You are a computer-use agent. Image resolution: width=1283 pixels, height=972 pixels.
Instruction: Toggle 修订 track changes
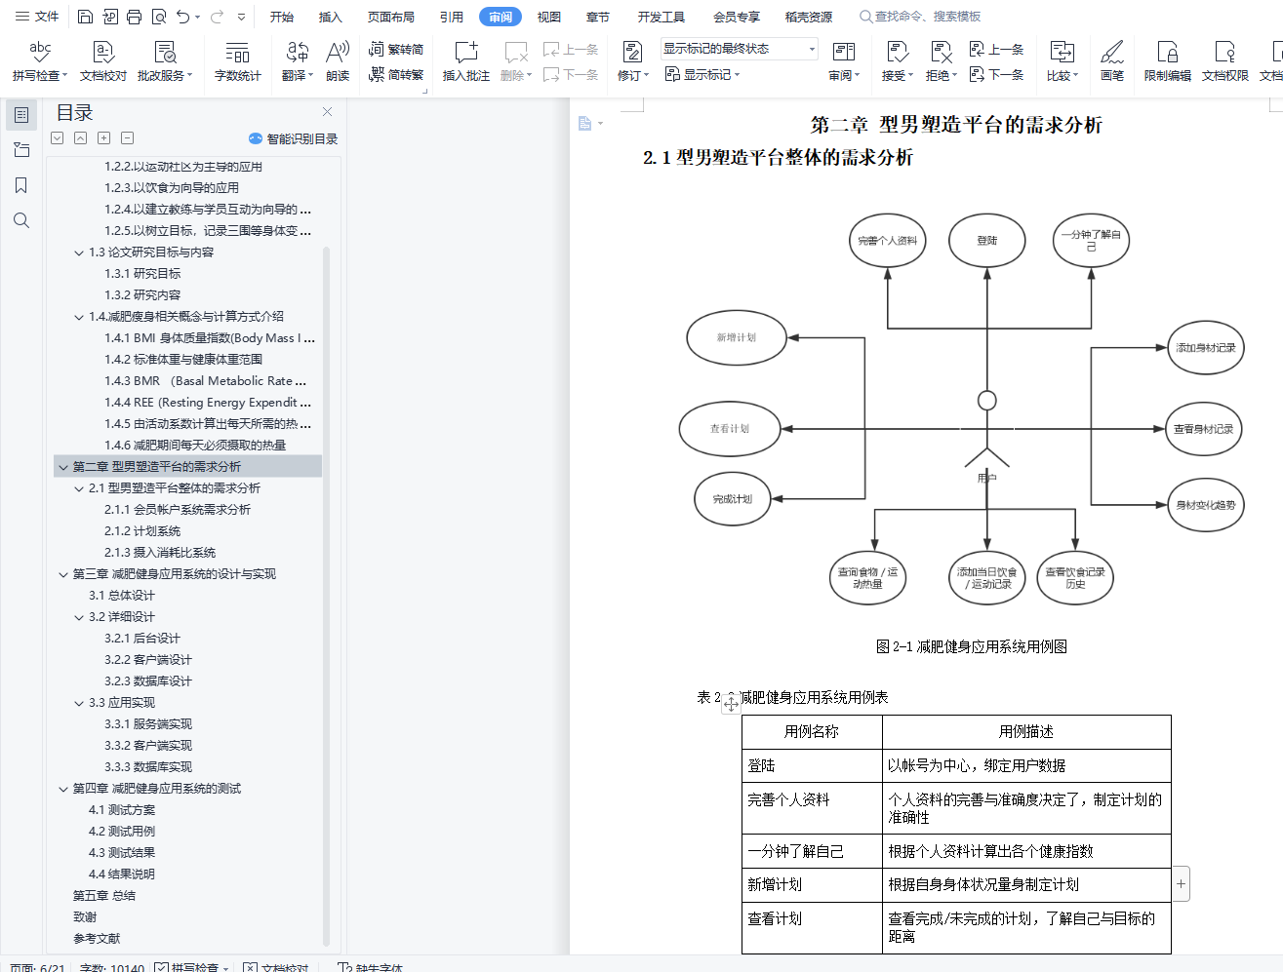coord(633,61)
